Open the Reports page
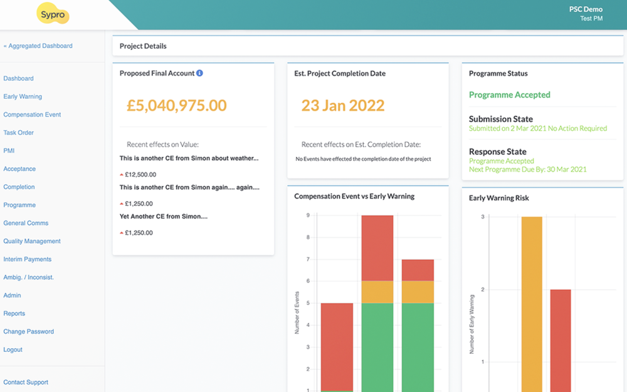 [x=14, y=313]
